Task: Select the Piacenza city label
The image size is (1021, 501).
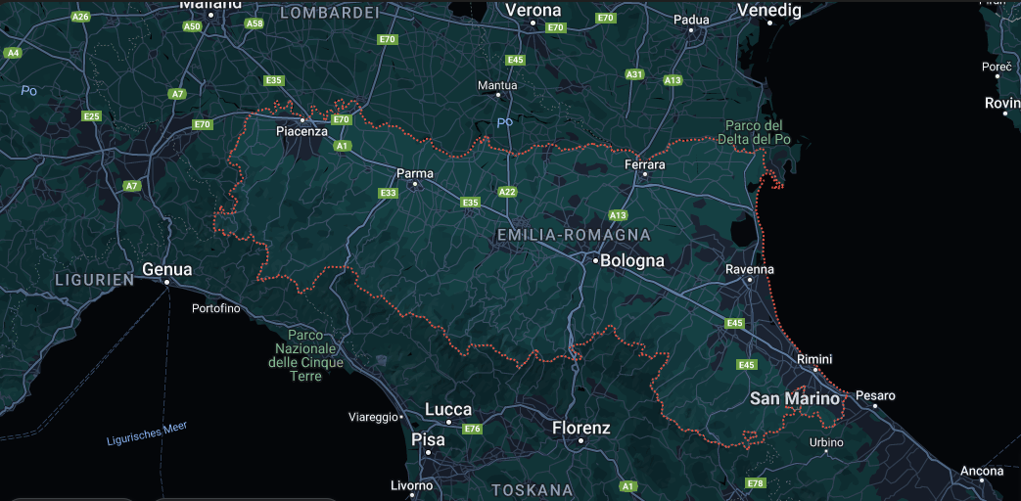Action: pos(302,131)
